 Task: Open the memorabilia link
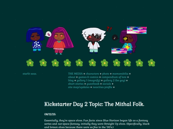(x=120, y=74)
